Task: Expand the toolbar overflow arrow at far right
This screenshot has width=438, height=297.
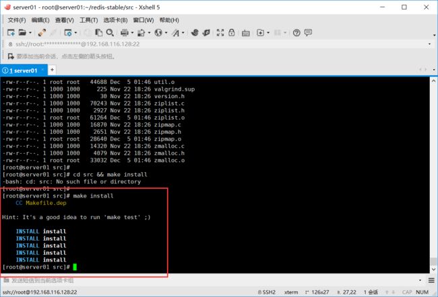Action: point(434,35)
